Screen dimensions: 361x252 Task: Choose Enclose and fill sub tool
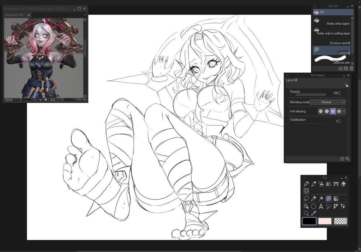[332, 41]
